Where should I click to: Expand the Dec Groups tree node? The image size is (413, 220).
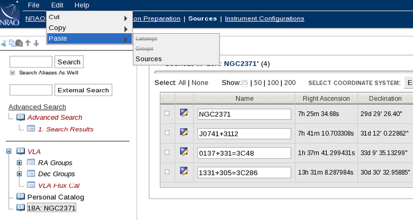[19, 174]
